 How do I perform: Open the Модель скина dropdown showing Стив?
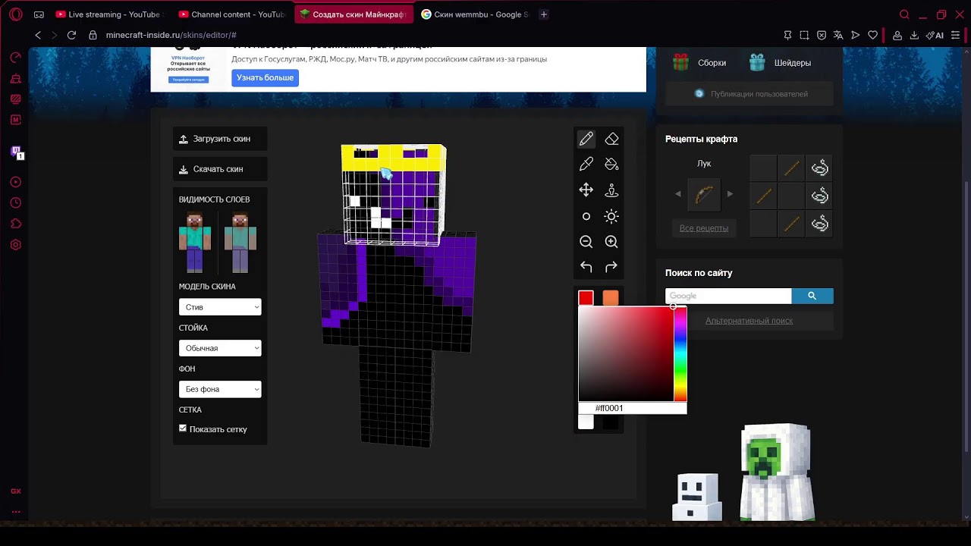coord(220,307)
